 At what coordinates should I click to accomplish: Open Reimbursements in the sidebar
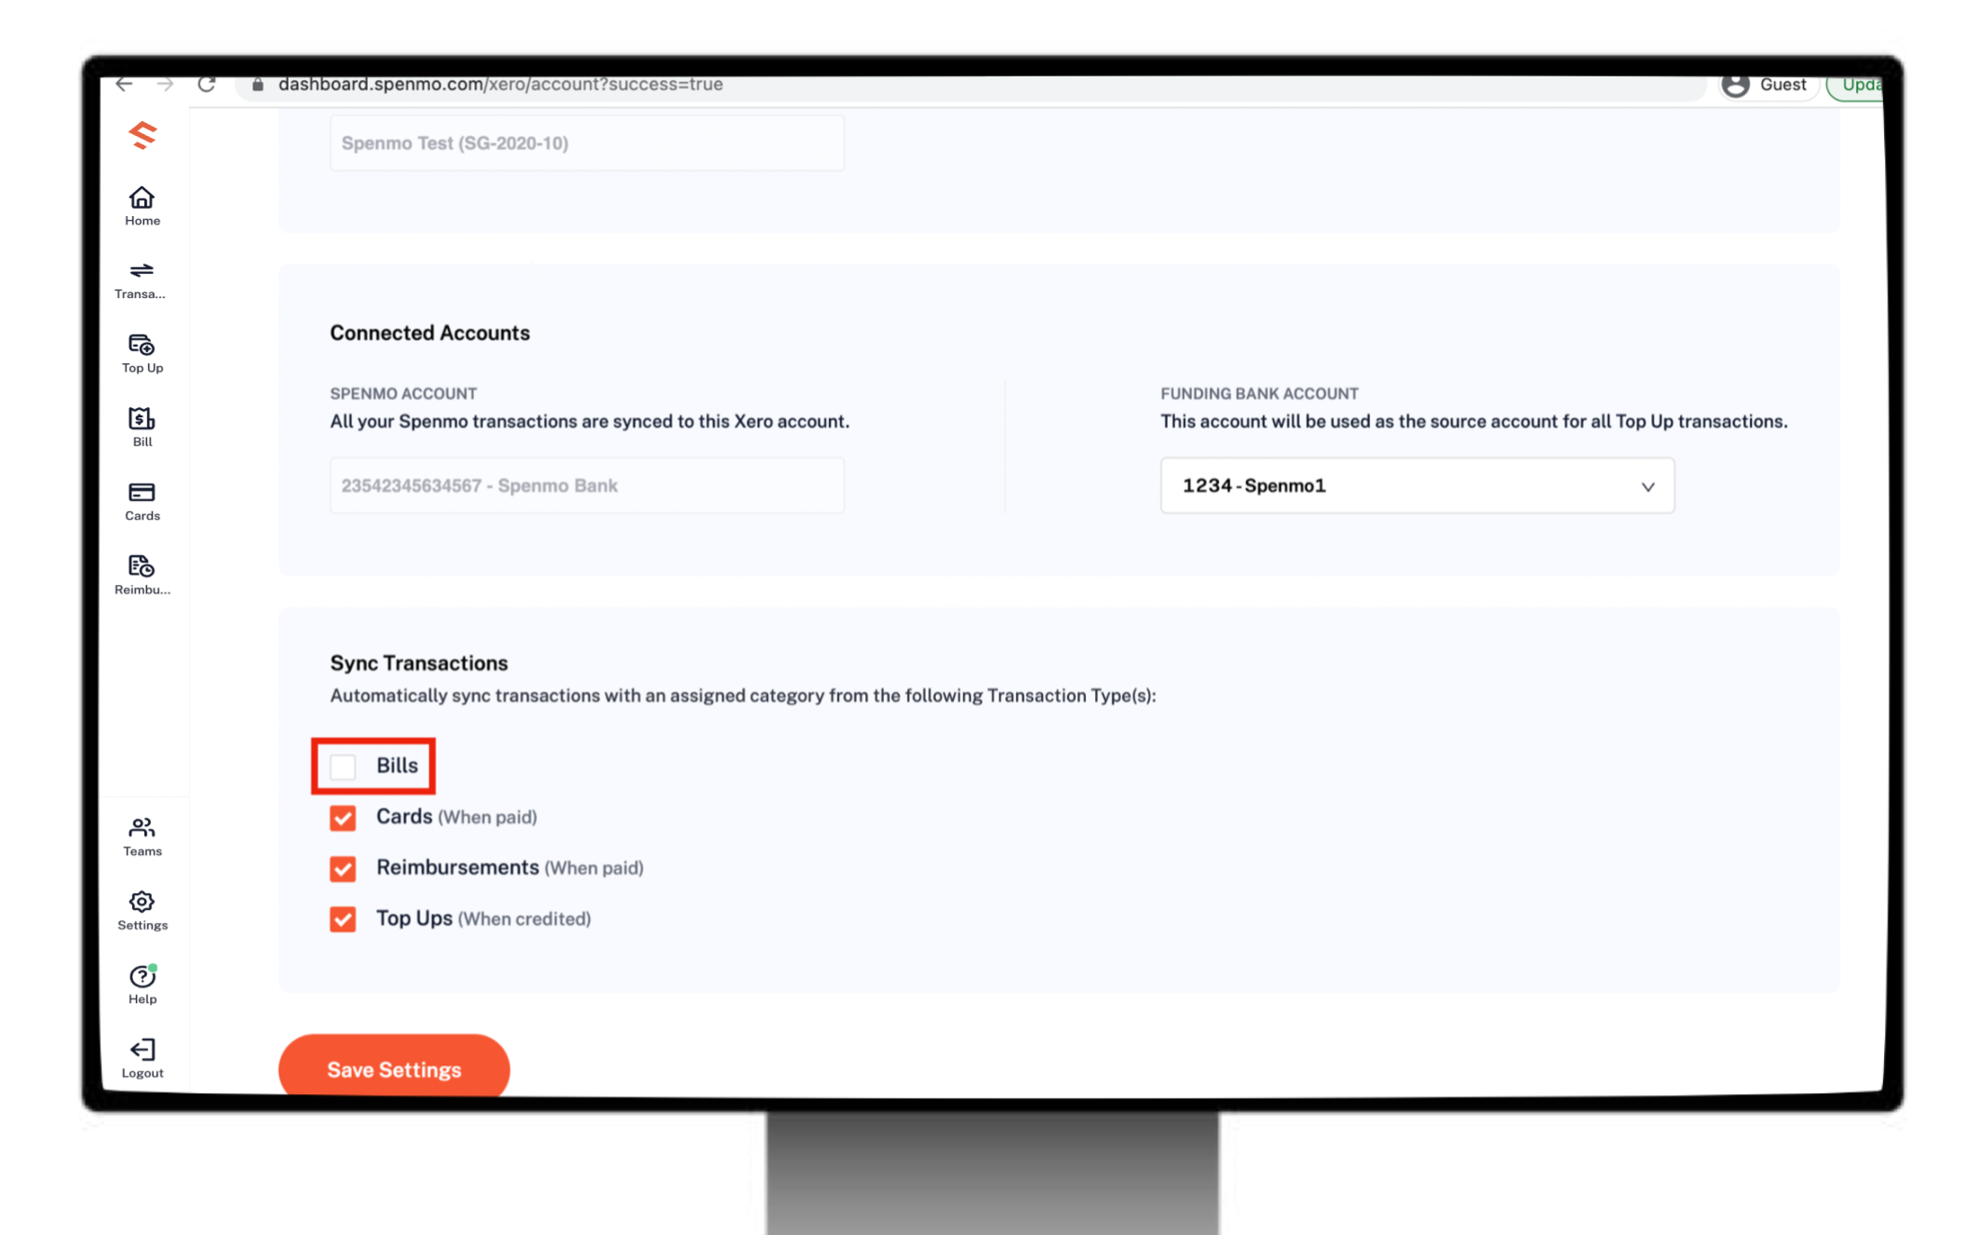tap(142, 575)
